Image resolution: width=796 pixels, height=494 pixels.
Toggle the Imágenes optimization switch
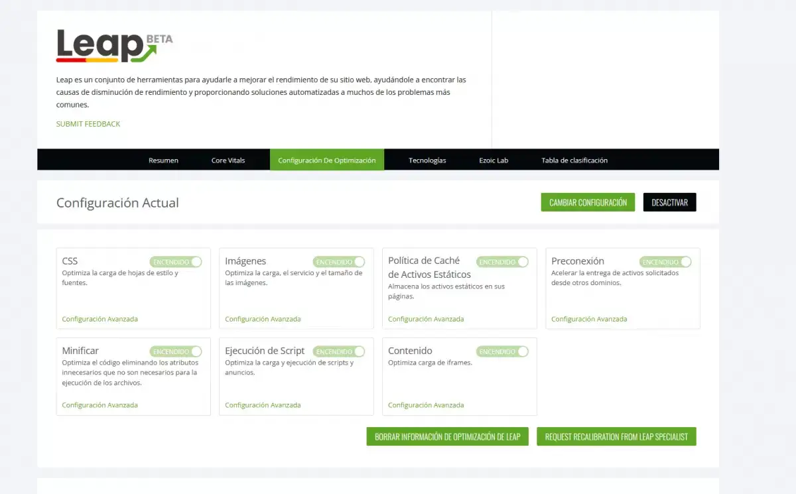(339, 262)
